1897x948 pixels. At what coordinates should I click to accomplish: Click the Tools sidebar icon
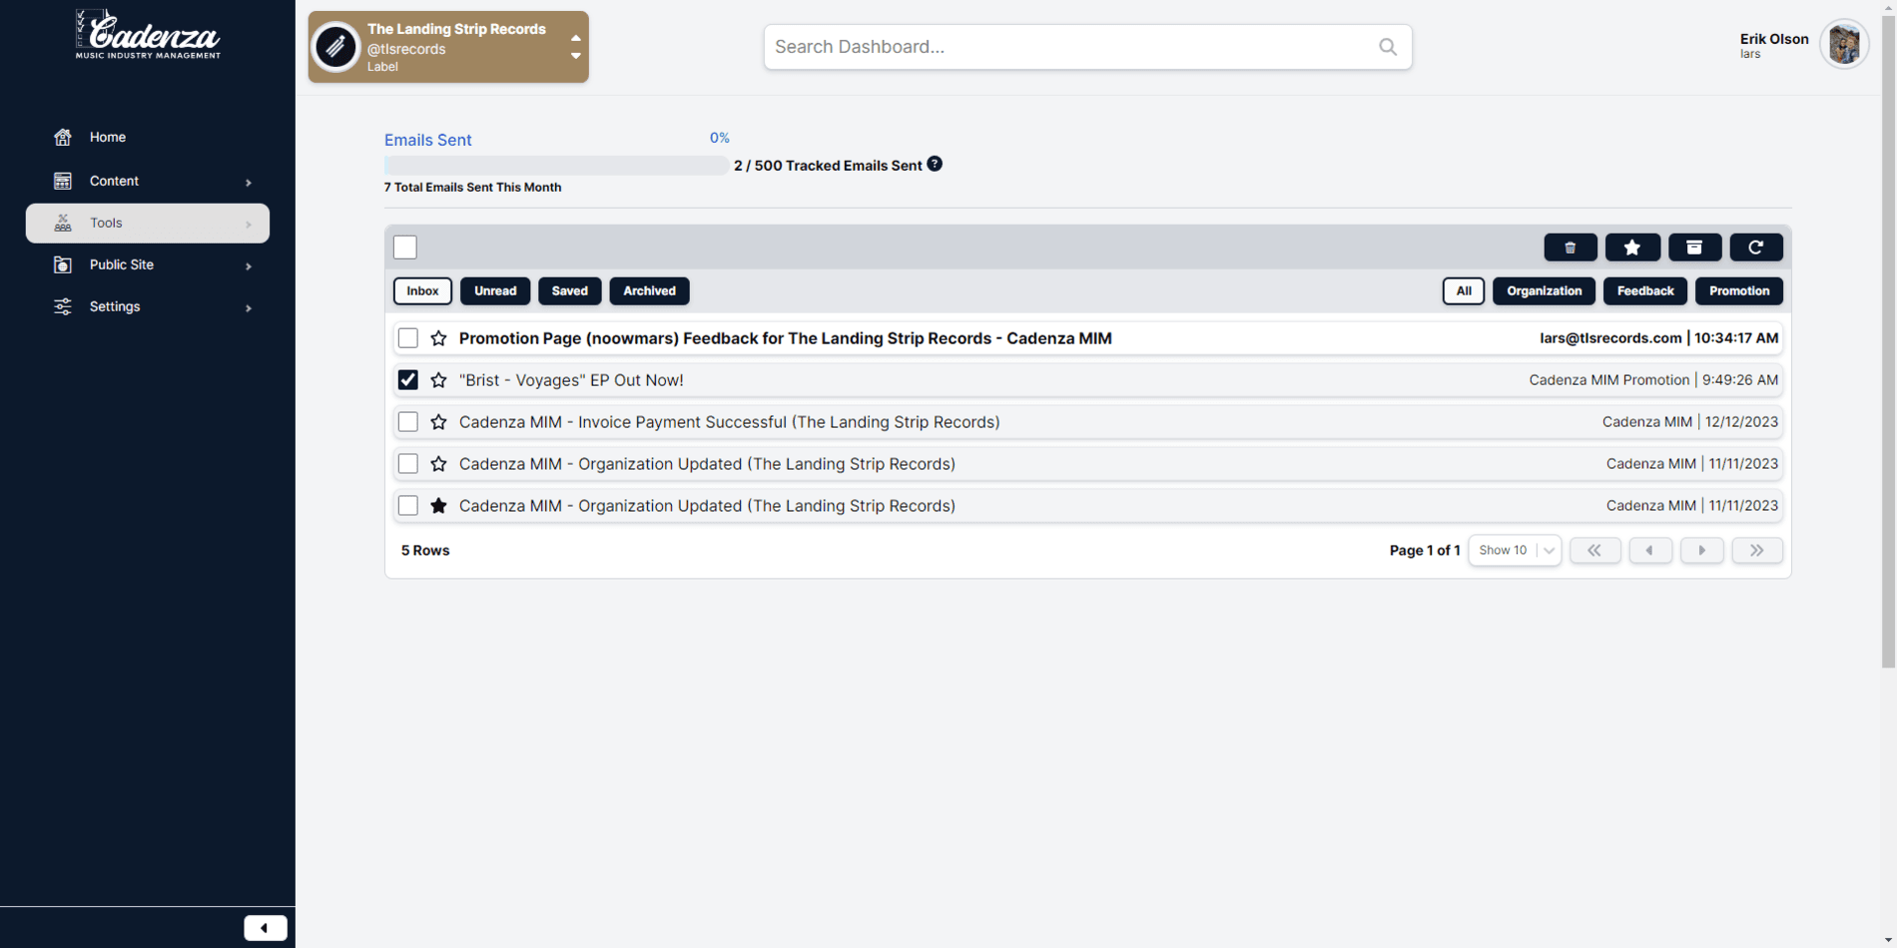[x=63, y=223]
